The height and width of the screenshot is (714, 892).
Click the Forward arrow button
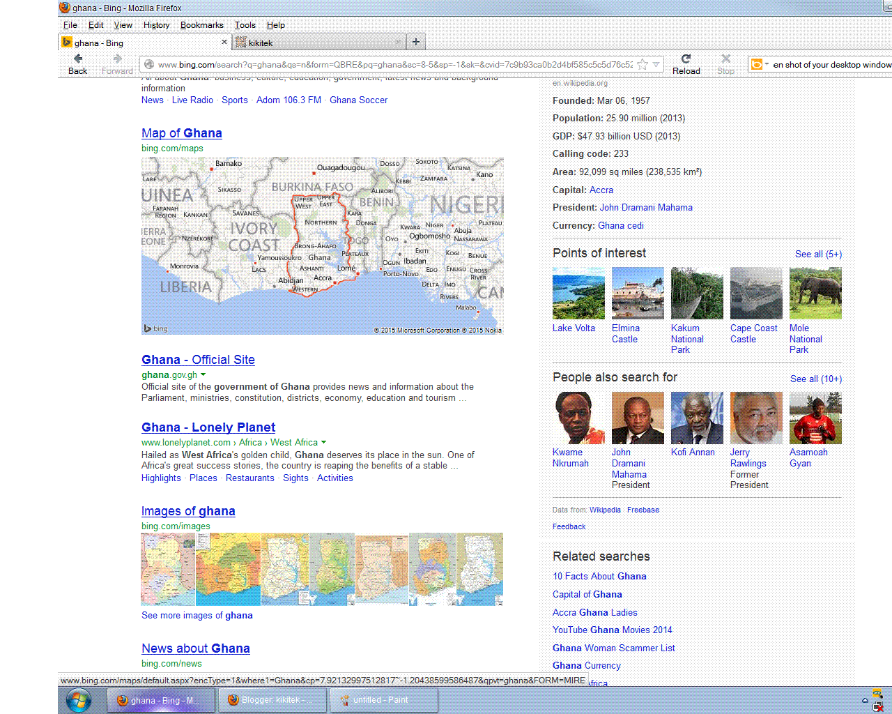[x=117, y=59]
